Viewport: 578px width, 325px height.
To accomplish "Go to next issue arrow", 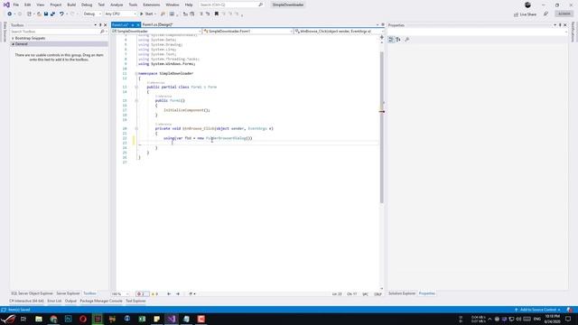I will (x=178, y=294).
